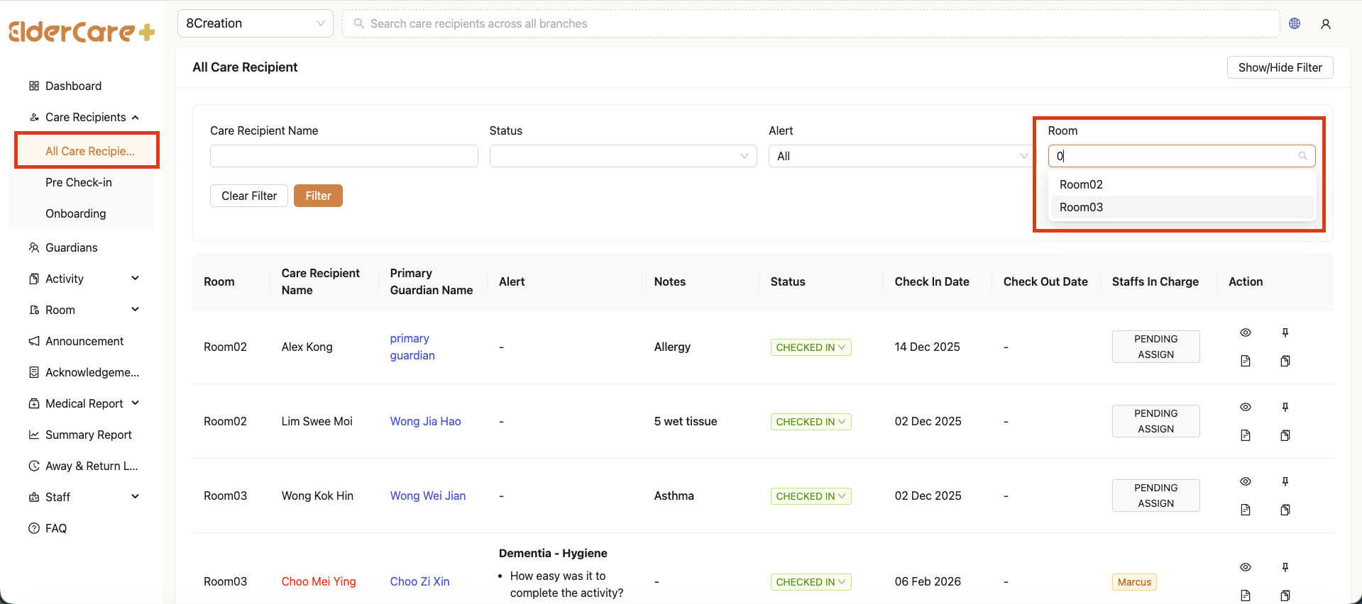Open document icon in Lim Swee Moi row
The width and height of the screenshot is (1362, 604).
tap(1245, 435)
